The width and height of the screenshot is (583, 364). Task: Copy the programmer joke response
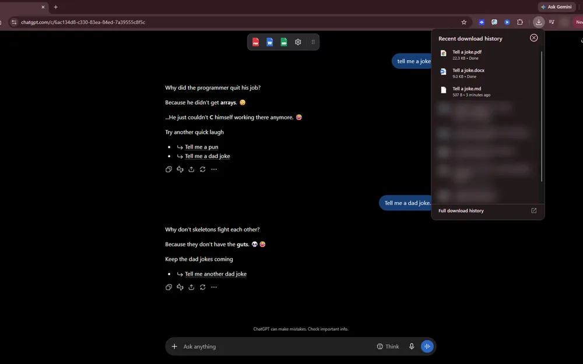coord(168,169)
